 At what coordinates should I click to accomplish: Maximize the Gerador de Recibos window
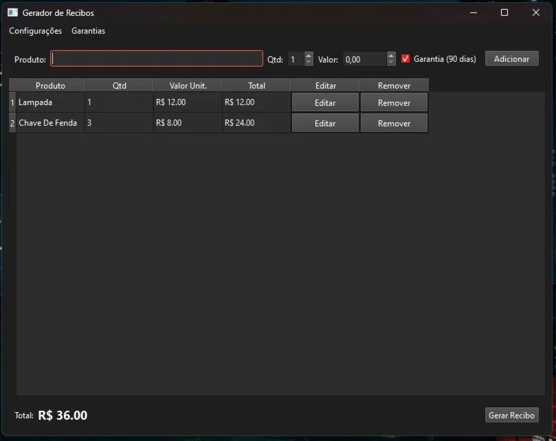click(x=504, y=12)
